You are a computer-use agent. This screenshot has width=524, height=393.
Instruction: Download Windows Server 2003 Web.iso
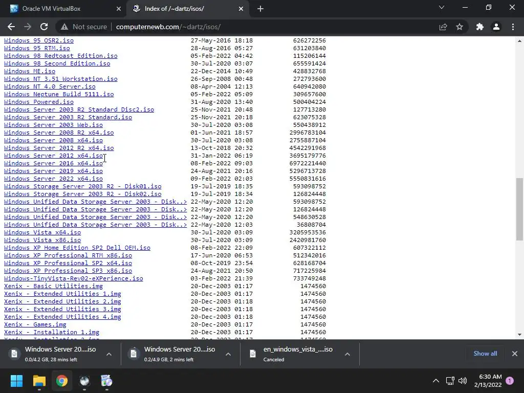53,125
